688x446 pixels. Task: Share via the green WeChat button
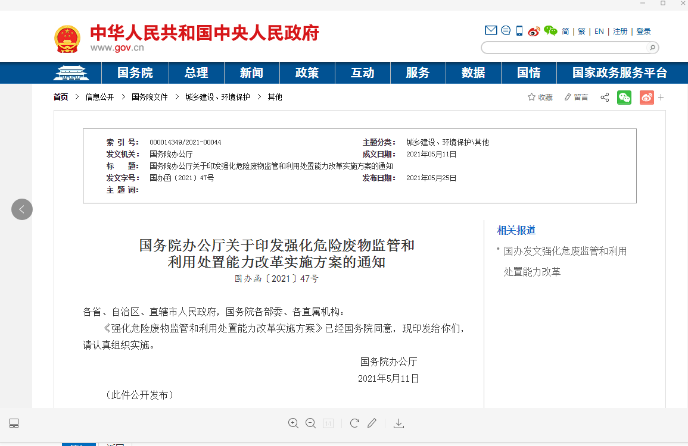tap(624, 98)
